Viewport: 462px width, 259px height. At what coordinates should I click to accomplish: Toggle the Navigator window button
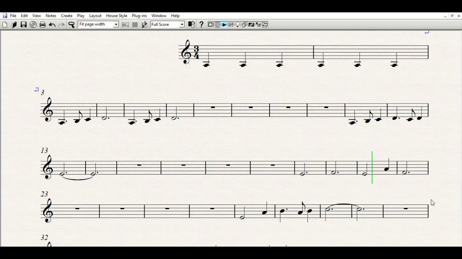point(211,24)
